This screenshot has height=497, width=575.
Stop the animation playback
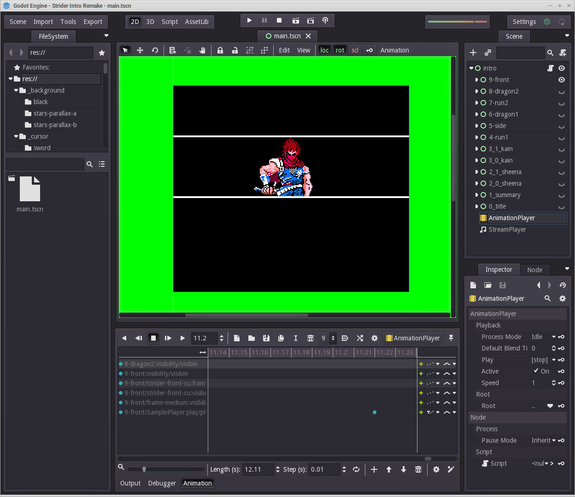[153, 338]
